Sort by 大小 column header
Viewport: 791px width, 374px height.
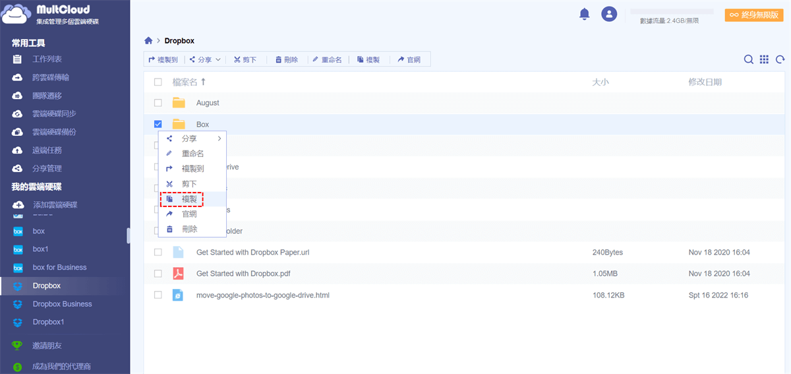[601, 82]
